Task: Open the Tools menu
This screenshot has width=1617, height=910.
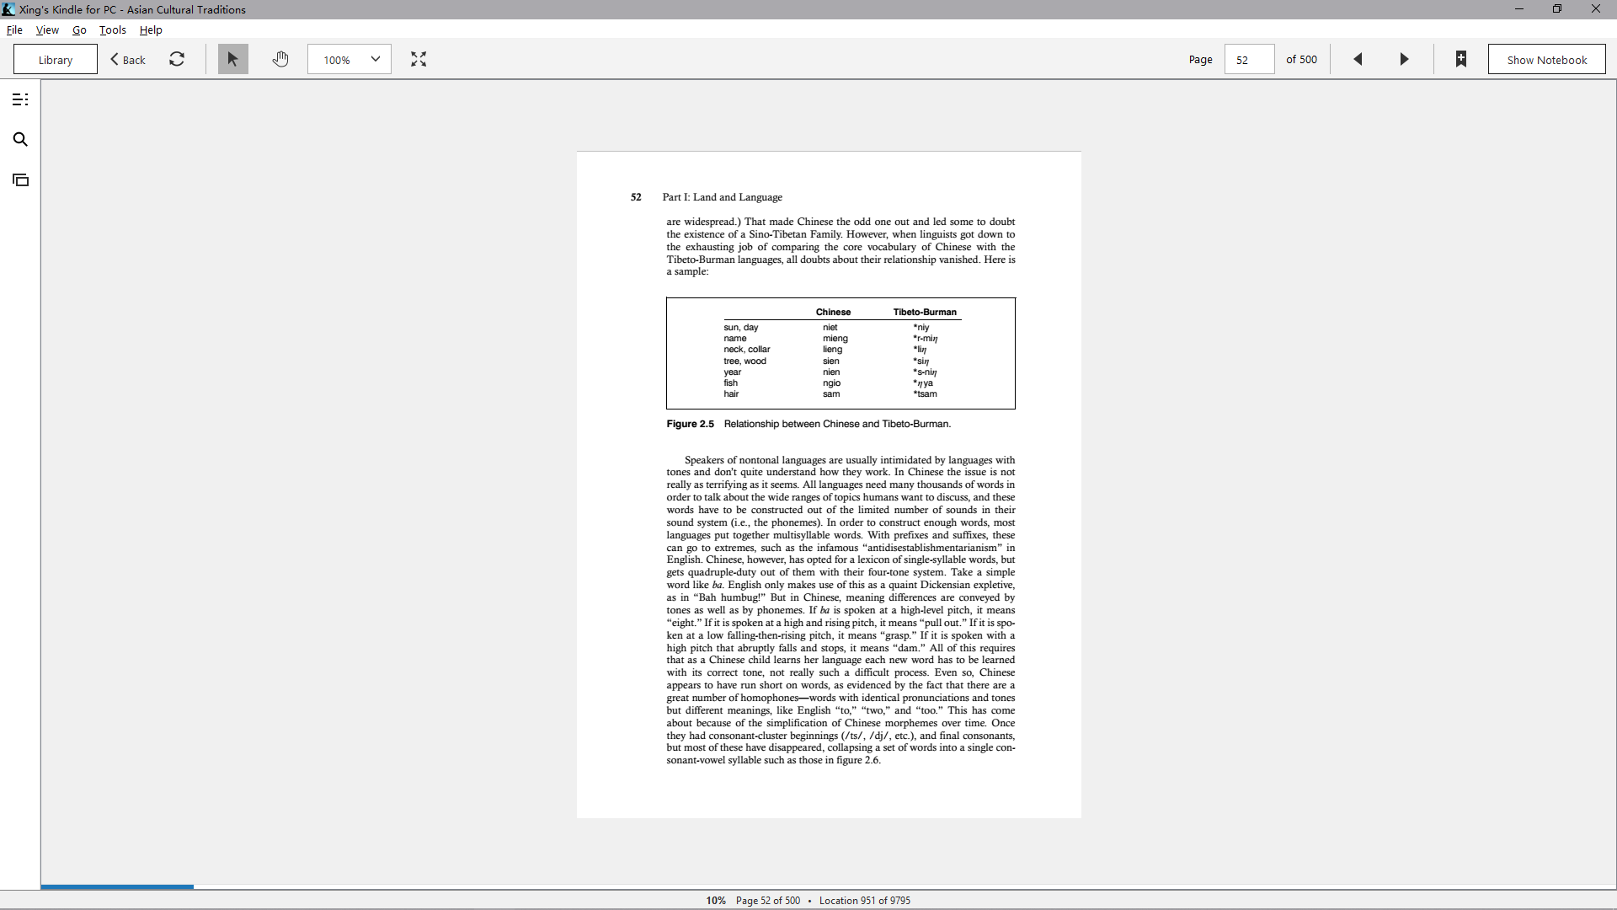Action: coord(113,29)
